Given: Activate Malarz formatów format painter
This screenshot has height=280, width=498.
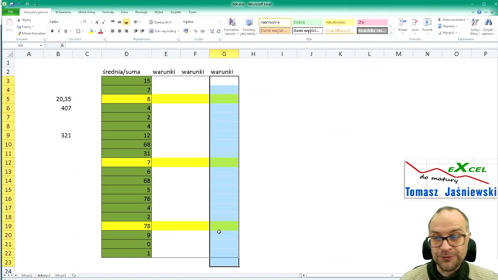Looking at the screenshot, I should (x=31, y=33).
